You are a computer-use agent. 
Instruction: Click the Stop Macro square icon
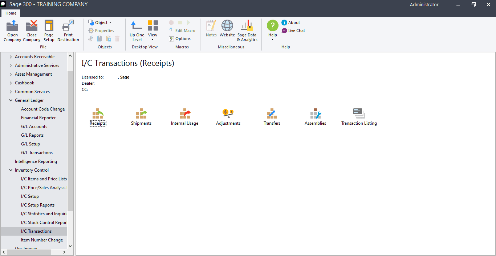click(x=180, y=23)
